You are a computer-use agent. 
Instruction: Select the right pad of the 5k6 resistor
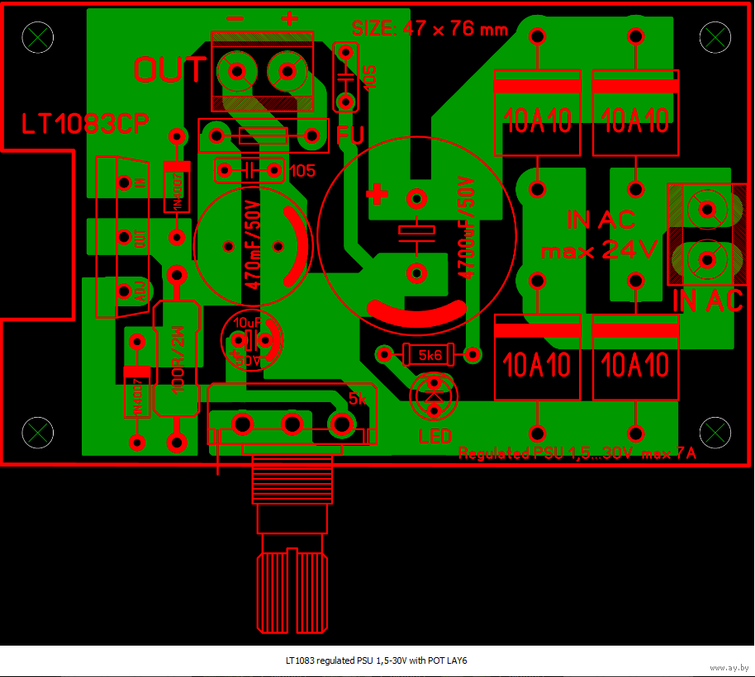472,355
